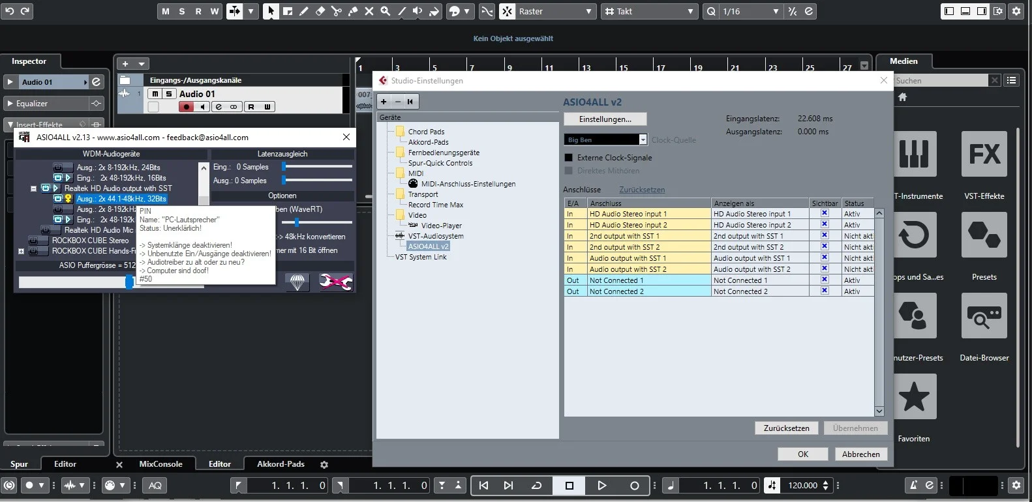Switch to the MixConsole tab
This screenshot has height=502, width=1032.
tap(160, 464)
